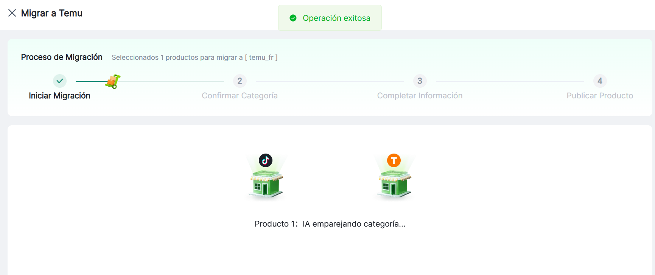655x275 pixels.
Task: Open the Completar Información step label
Action: pyautogui.click(x=420, y=96)
